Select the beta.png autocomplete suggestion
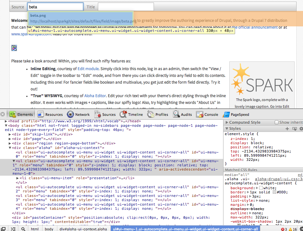The image size is (303, 231). (80, 18)
